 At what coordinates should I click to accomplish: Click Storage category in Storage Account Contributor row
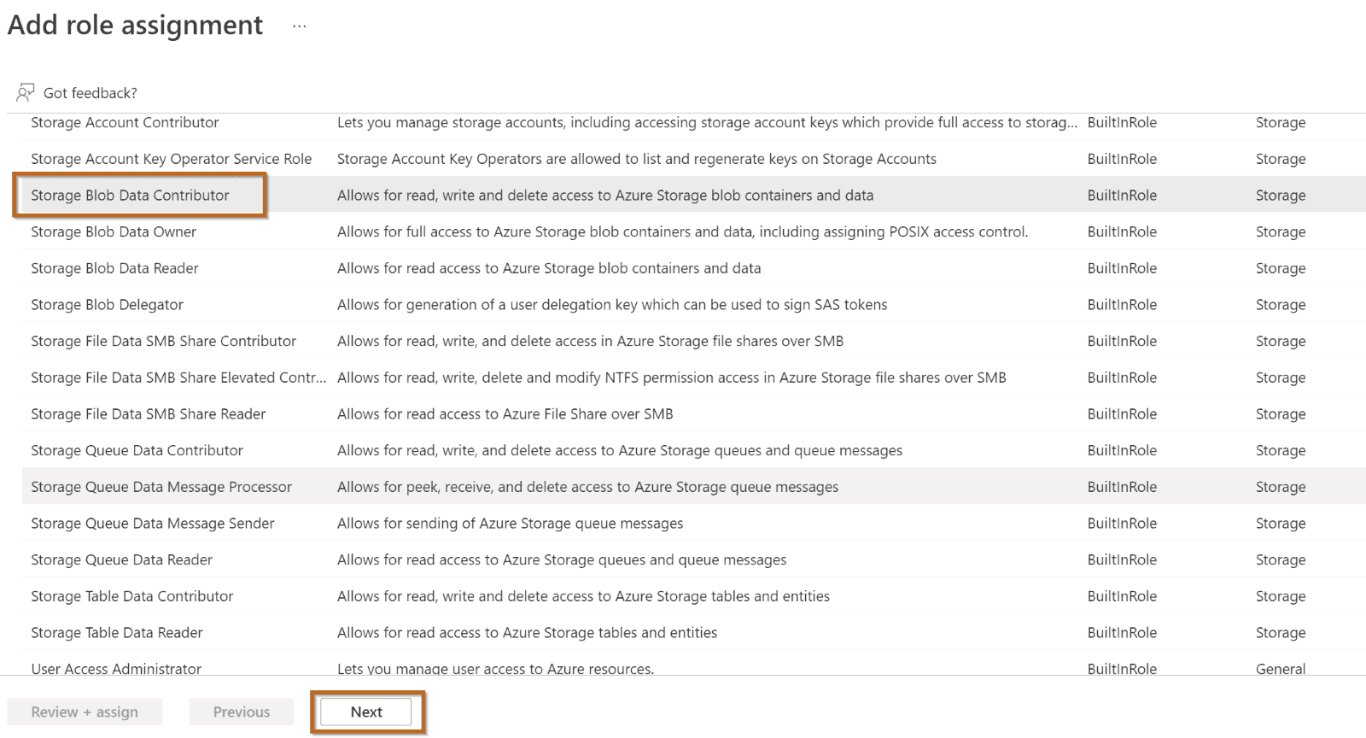click(1281, 122)
